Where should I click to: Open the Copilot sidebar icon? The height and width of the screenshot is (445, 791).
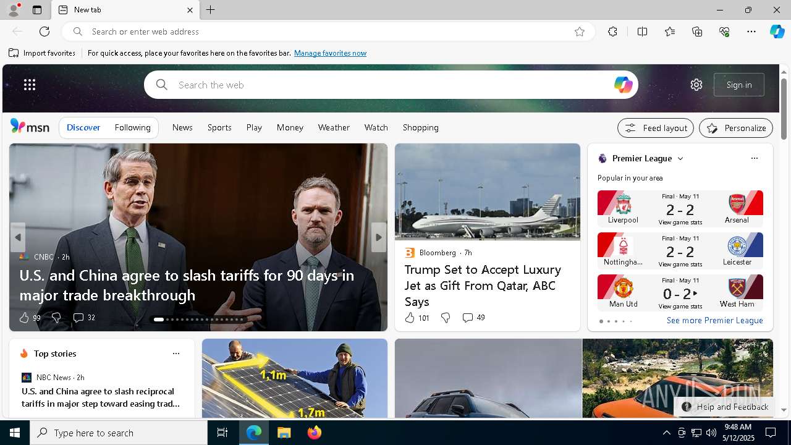tap(777, 32)
